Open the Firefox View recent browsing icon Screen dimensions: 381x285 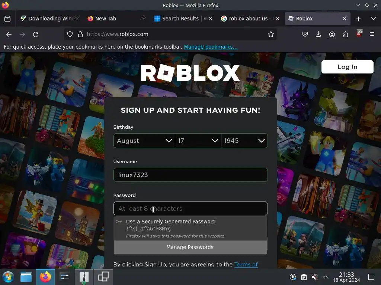[7, 19]
